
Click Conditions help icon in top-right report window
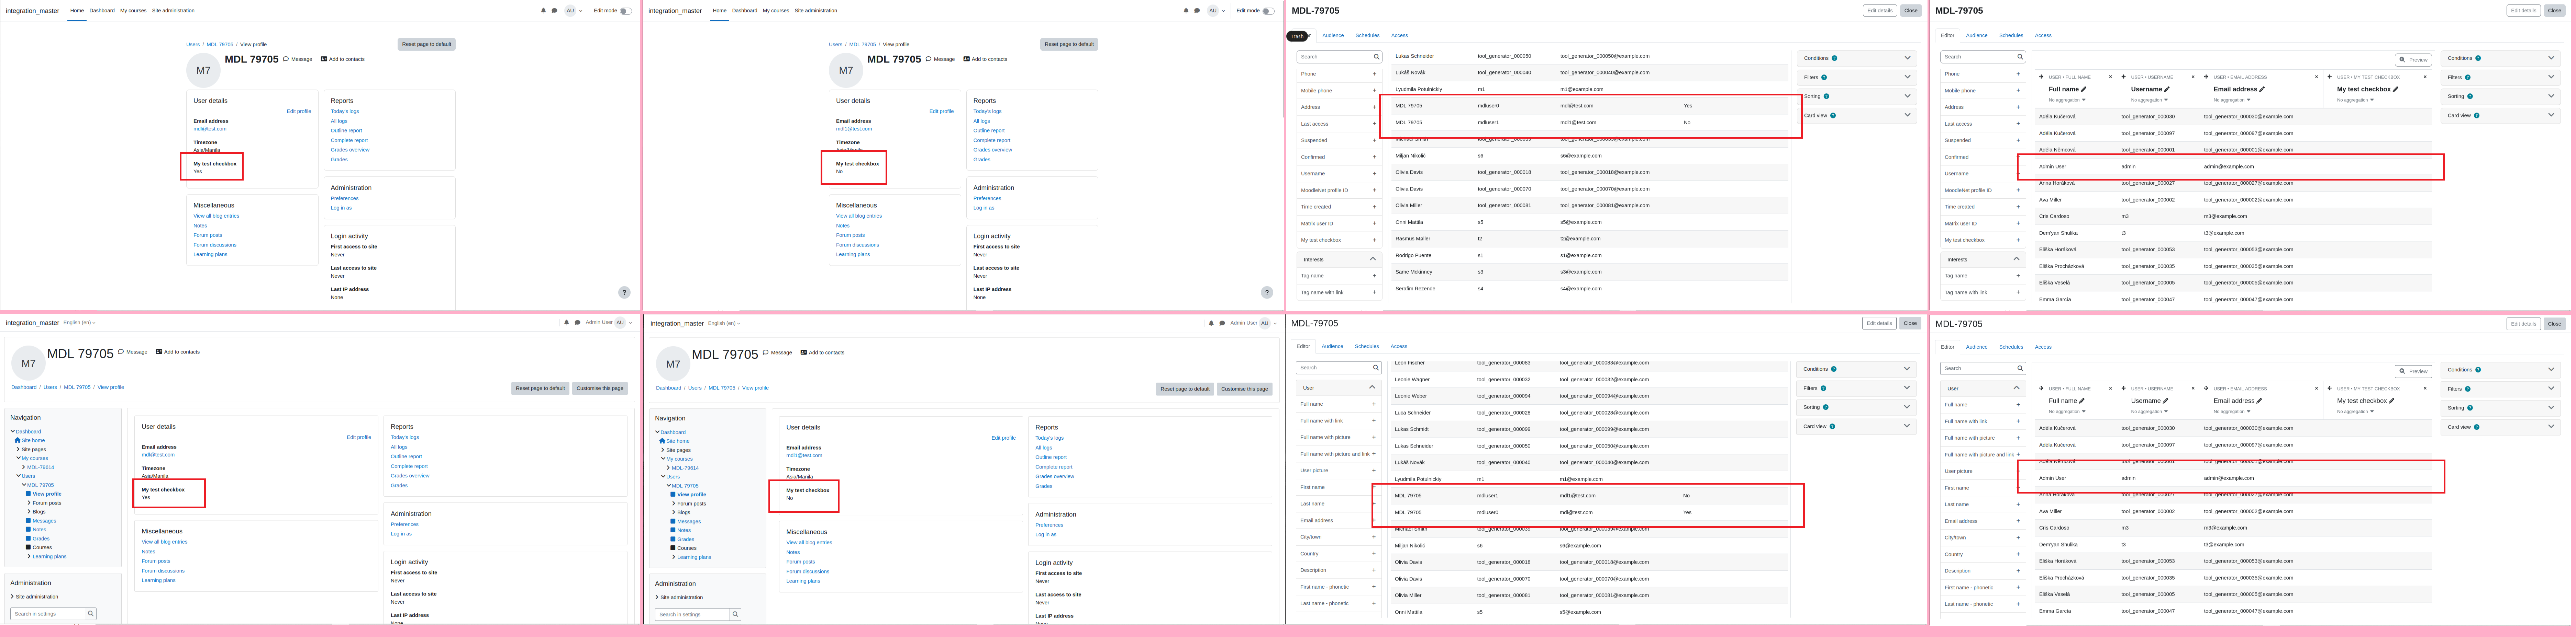point(2478,58)
